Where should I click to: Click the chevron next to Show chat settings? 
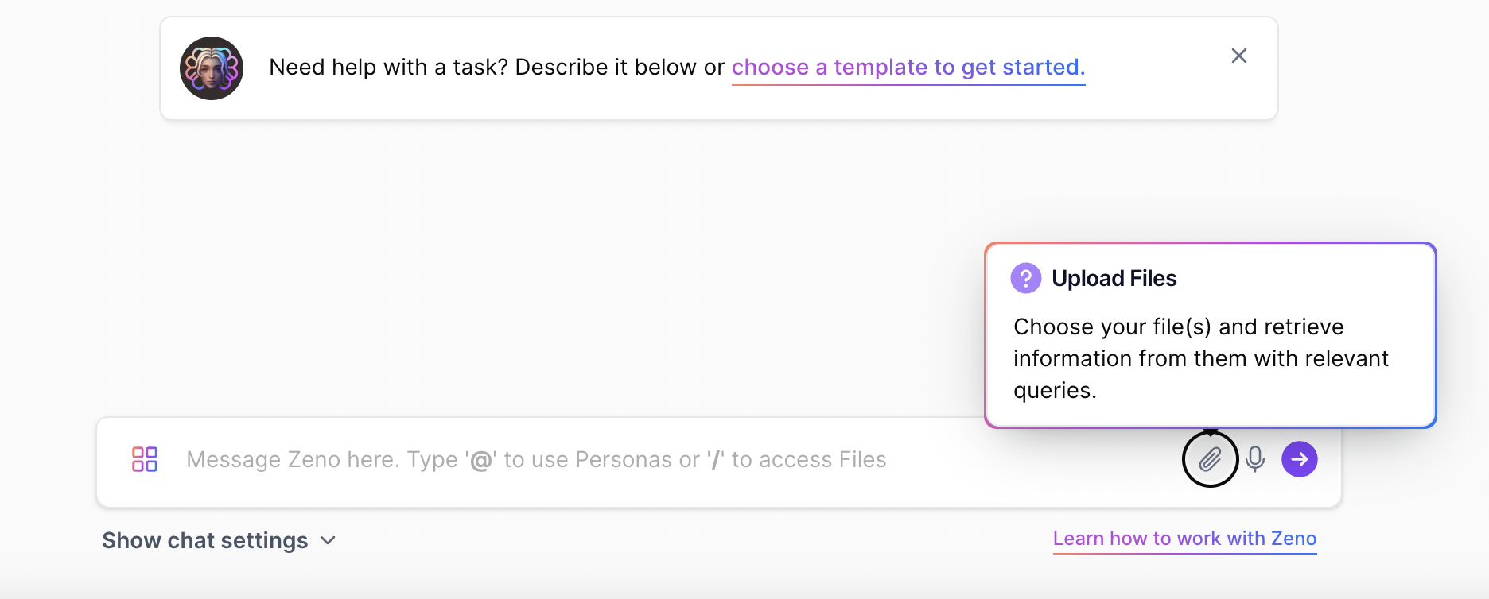point(327,540)
